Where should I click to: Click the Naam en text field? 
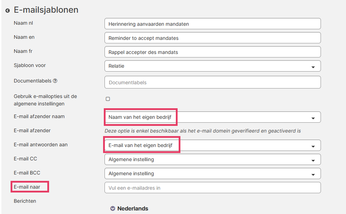213,38
